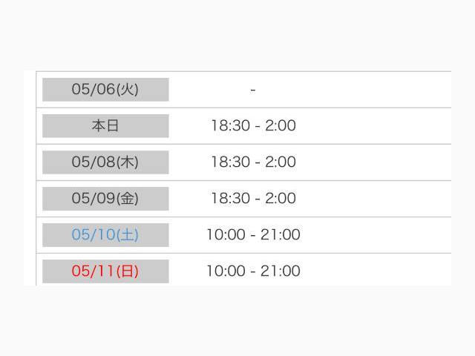
Task: Click blank space in 05/11(日) row
Action: pyautogui.click(x=376, y=270)
